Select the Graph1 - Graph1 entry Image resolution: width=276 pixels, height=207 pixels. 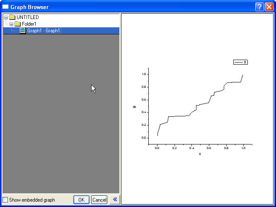pyautogui.click(x=44, y=31)
